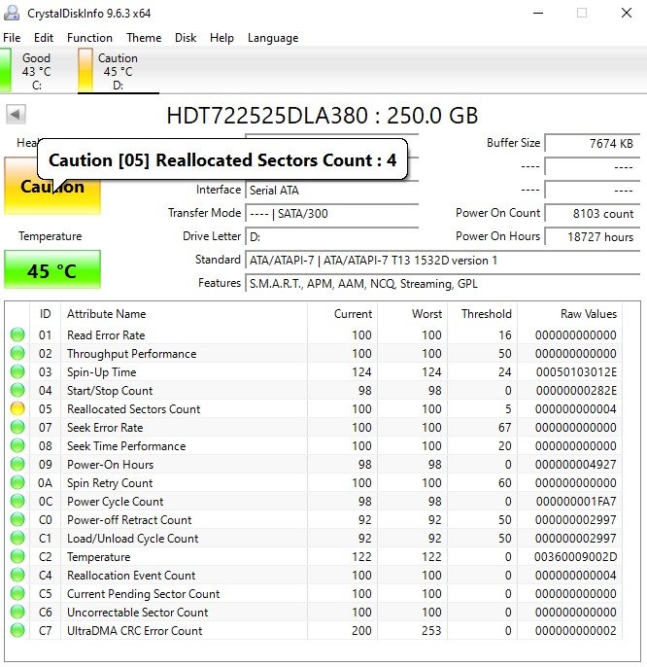Open the File menu

coord(12,38)
